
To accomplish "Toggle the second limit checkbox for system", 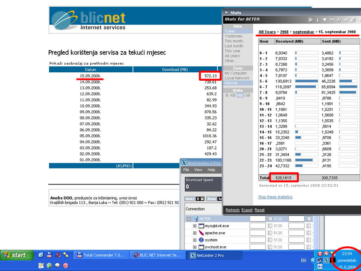I will 309,240.
